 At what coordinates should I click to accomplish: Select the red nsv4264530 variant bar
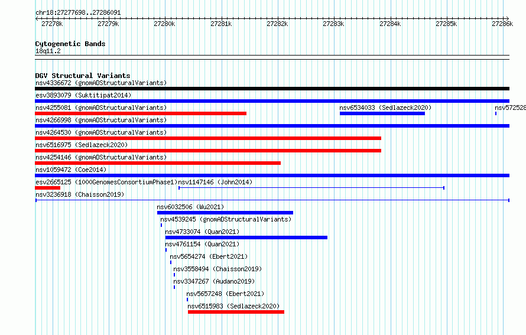(208, 138)
